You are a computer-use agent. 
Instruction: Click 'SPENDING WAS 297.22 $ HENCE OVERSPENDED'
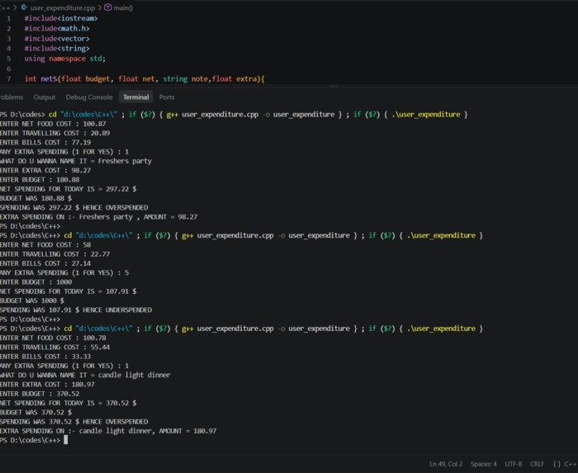coord(73,207)
